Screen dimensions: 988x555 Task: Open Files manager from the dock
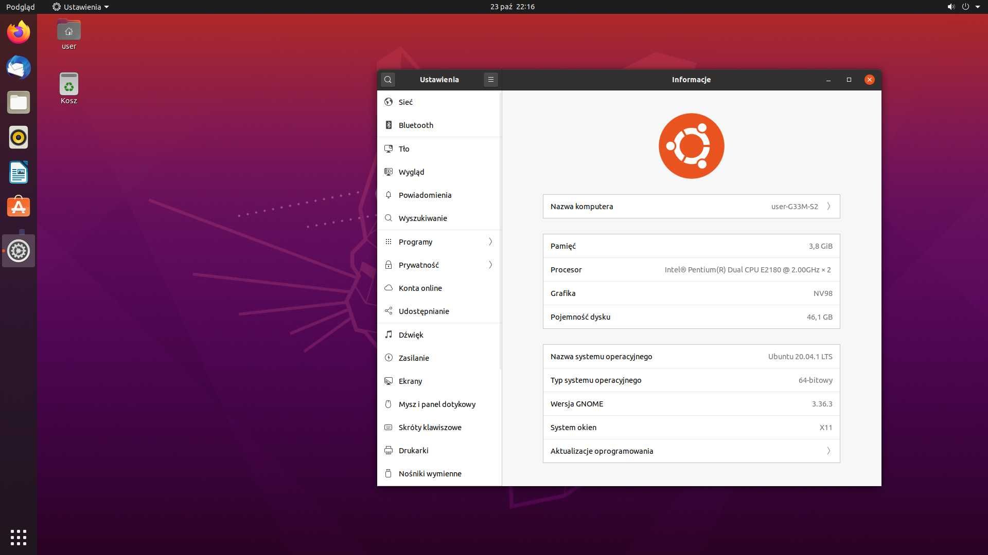[19, 102]
